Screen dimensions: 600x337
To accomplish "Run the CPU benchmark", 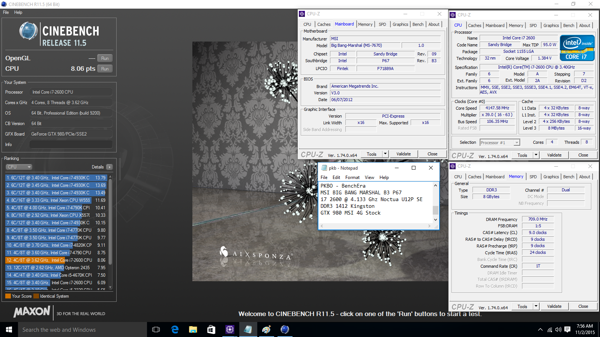I will tap(105, 69).
